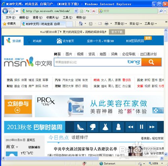Open the 页面(P) command dropdown
The width and height of the screenshot is (168, 166).
tap(121, 24)
